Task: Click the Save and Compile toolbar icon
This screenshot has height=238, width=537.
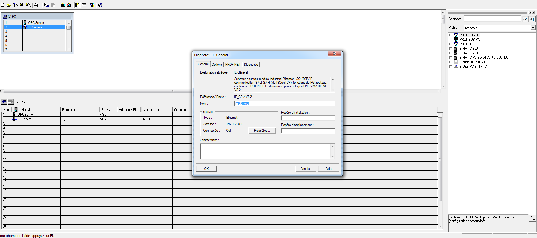Action: 28,5
